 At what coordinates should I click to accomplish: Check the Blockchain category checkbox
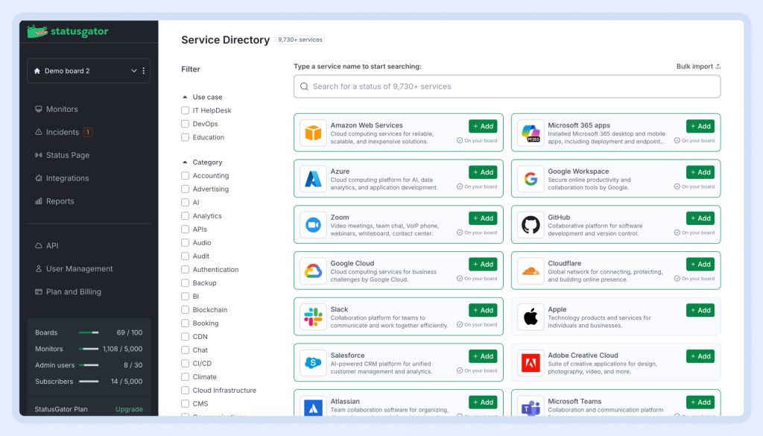185,310
